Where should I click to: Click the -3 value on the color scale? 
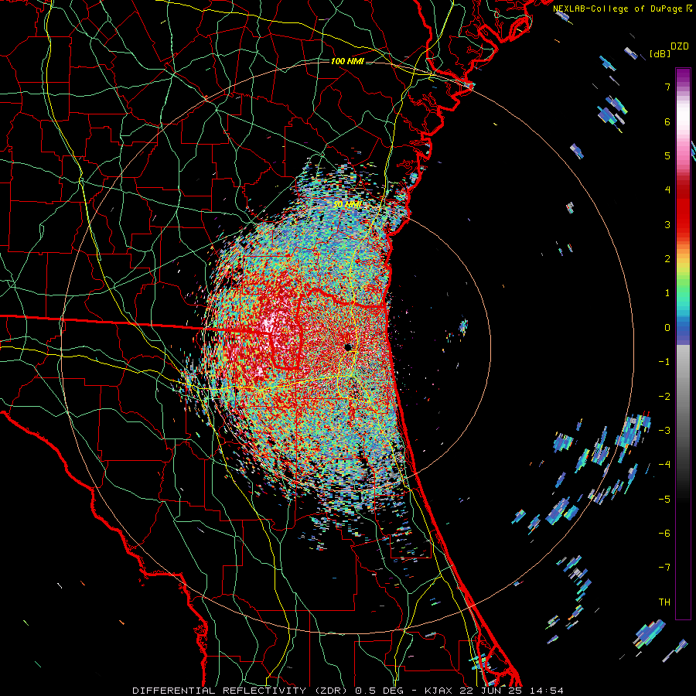664,431
